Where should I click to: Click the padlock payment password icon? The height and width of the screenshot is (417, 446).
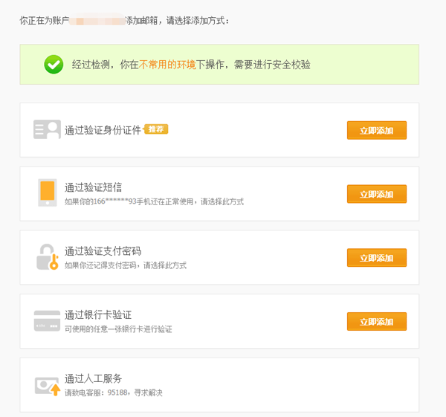click(48, 257)
